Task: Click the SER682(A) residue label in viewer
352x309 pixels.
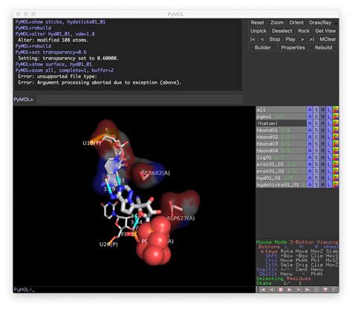Action: (x=155, y=173)
